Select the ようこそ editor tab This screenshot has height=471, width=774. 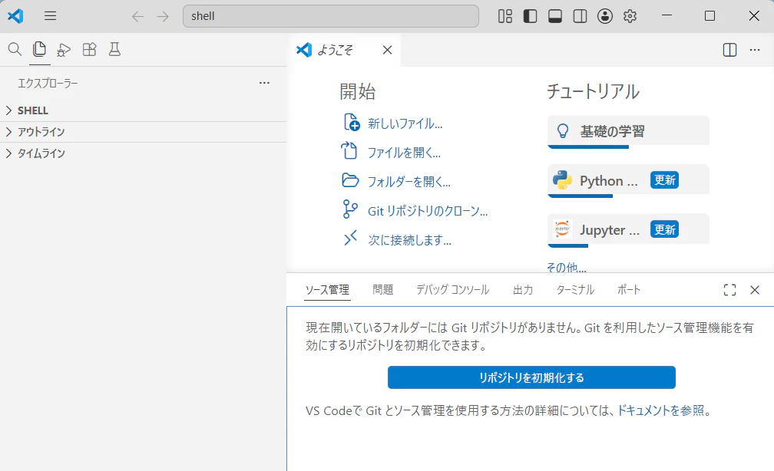tap(343, 50)
